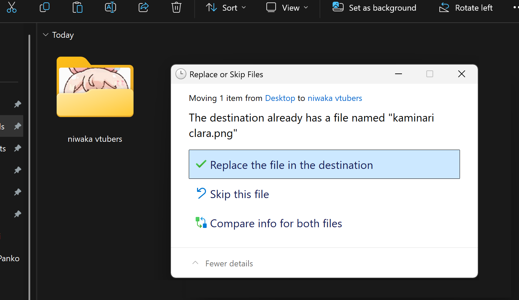The width and height of the screenshot is (519, 300).
Task: Click Set as background button
Action: point(374,8)
